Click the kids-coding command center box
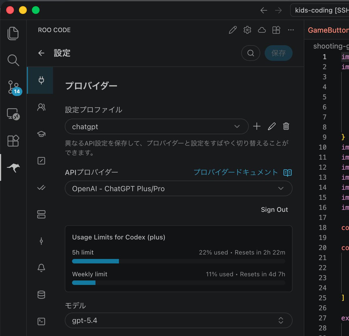The height and width of the screenshot is (336, 349). [x=320, y=10]
